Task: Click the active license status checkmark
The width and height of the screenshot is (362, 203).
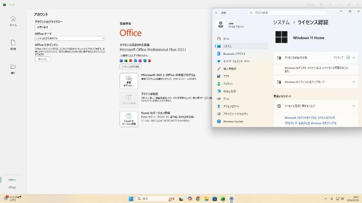Action: coord(348,57)
